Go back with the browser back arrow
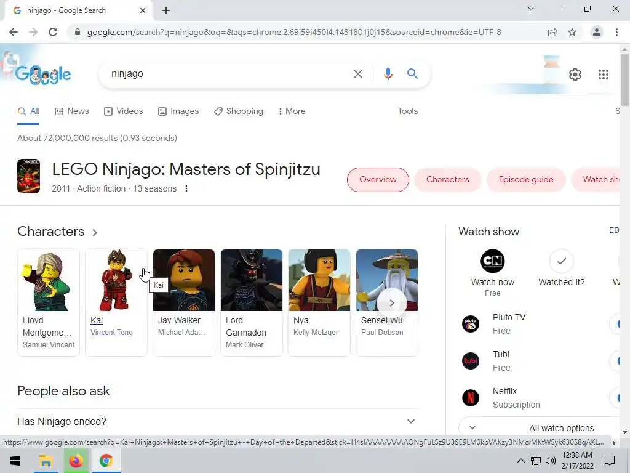This screenshot has height=473, width=630. (14, 32)
